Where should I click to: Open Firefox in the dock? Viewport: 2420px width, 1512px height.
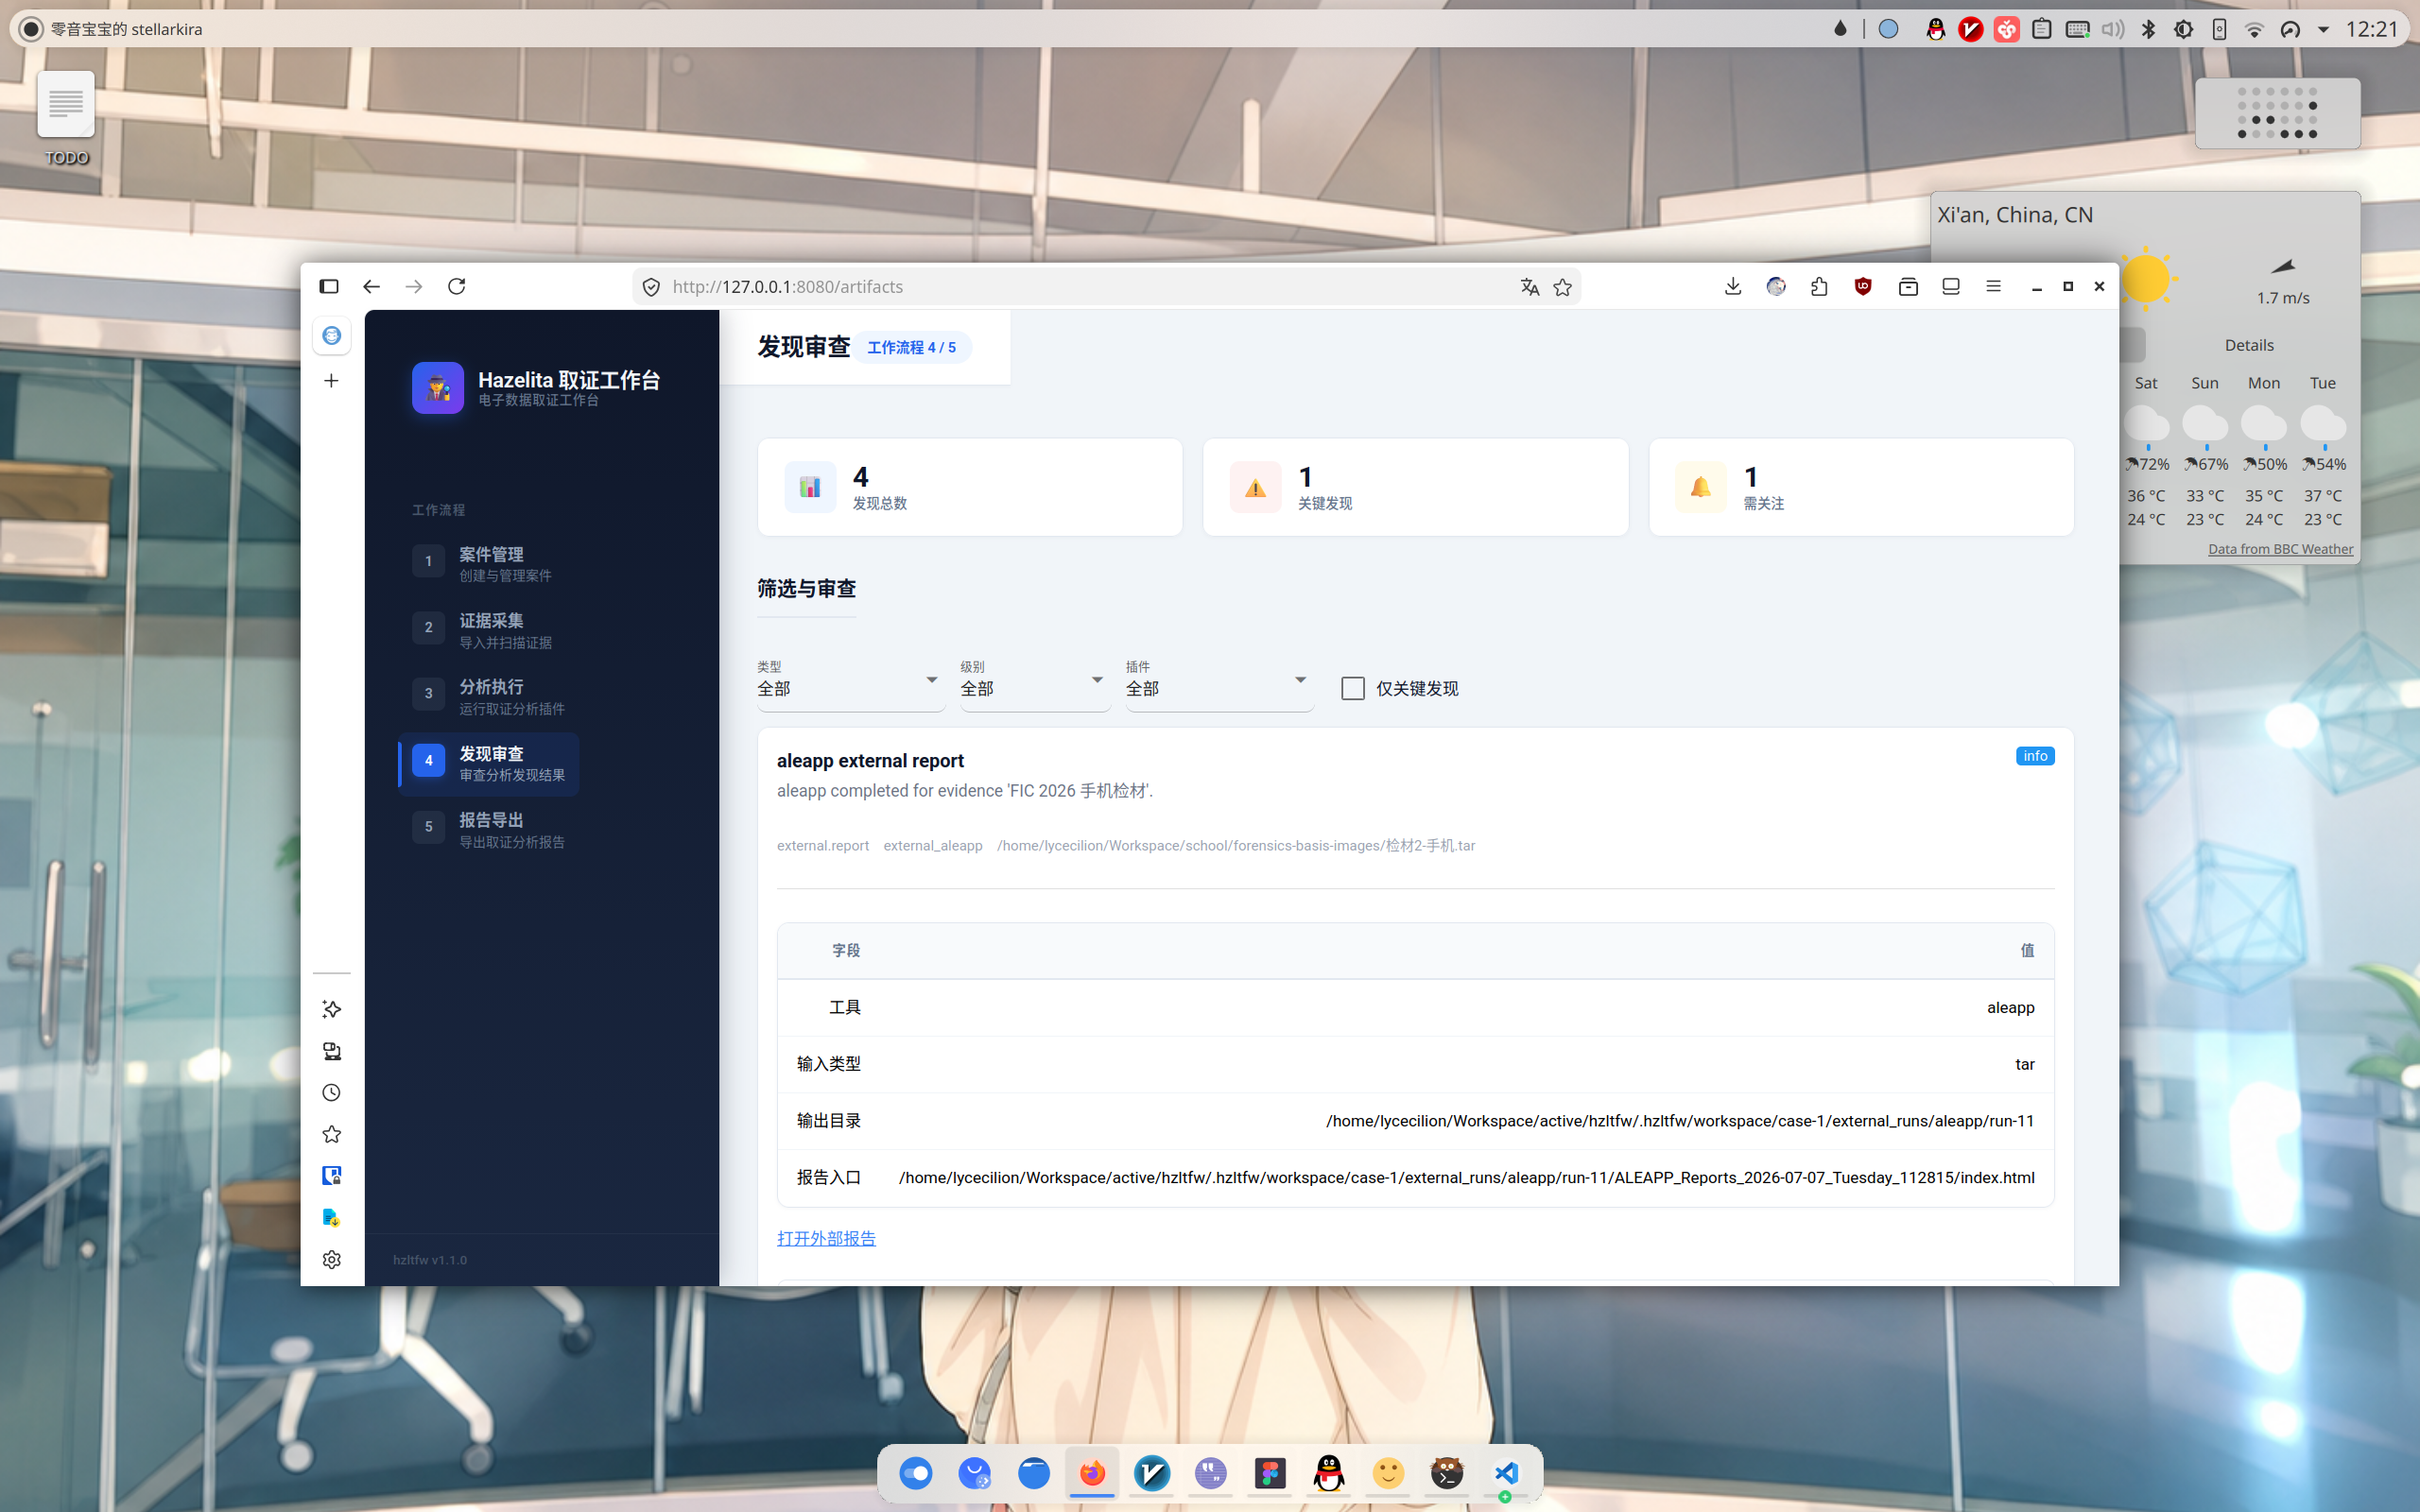pos(1092,1473)
